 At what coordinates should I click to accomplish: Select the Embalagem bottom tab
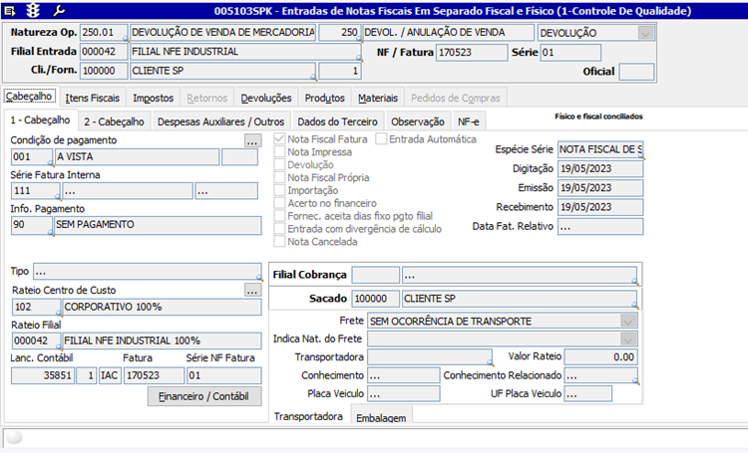click(x=381, y=416)
